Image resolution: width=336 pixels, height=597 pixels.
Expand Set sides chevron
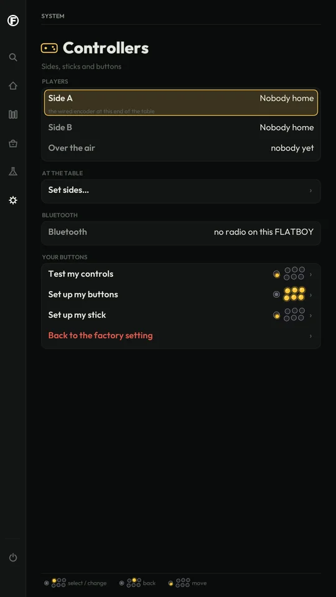[310, 190]
